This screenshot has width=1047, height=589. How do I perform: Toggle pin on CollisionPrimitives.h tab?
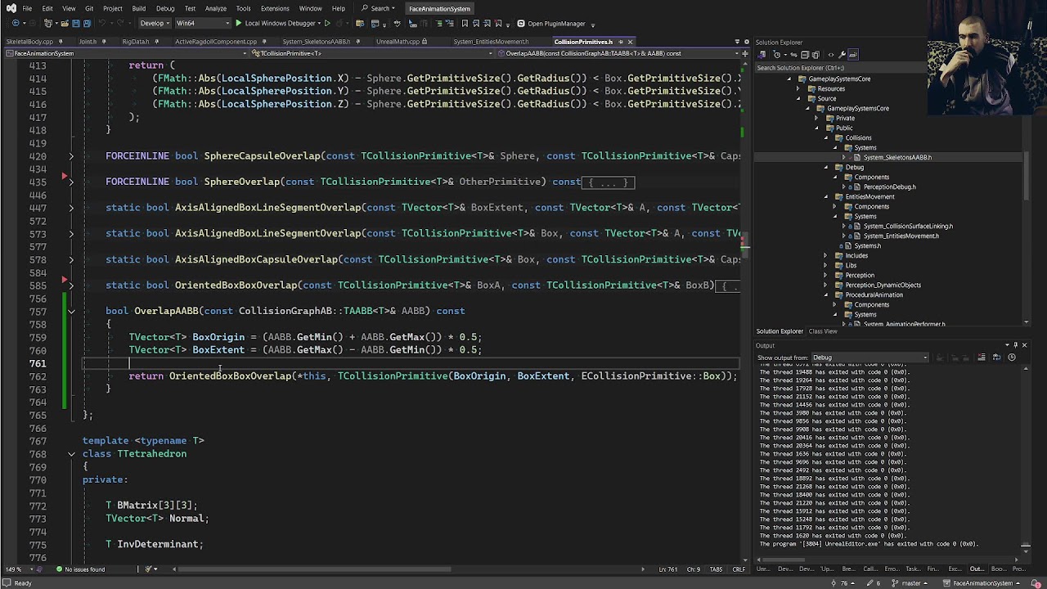pos(621,42)
